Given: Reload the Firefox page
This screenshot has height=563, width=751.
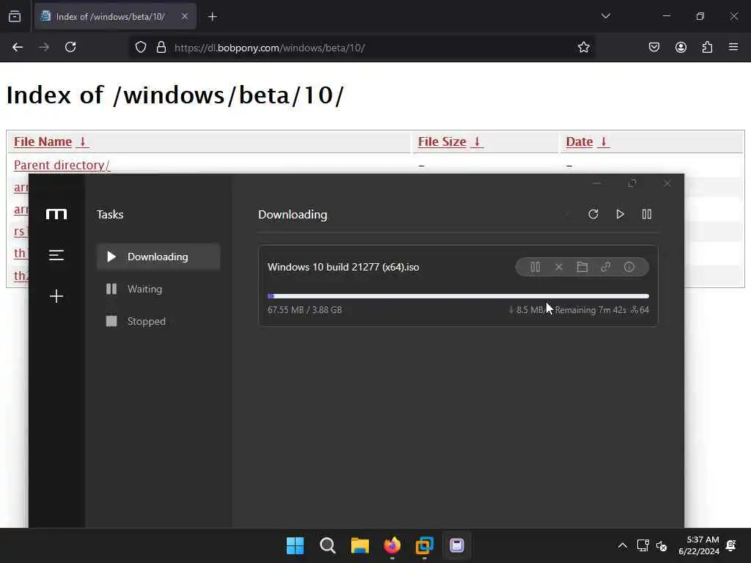Looking at the screenshot, I should coord(70,48).
